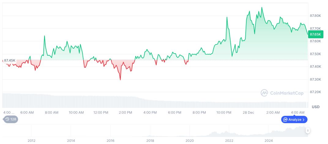Jump to 2022 on the overview timeline

pyautogui.click(x=229, y=141)
